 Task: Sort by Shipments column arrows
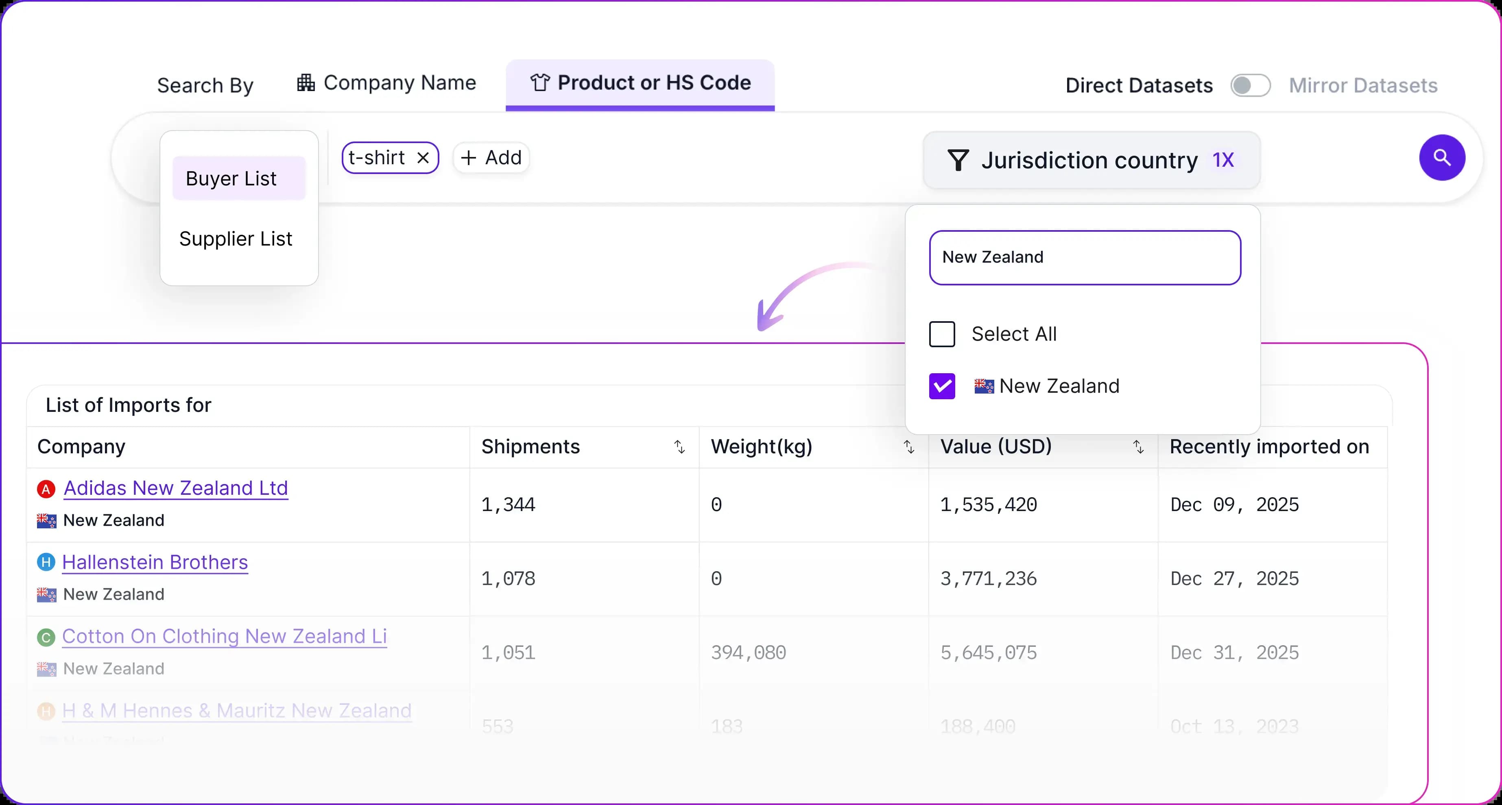point(679,447)
